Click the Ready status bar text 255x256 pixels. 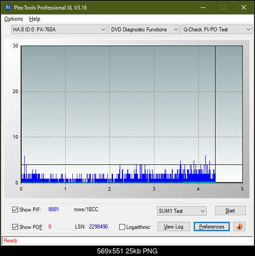coord(10,240)
